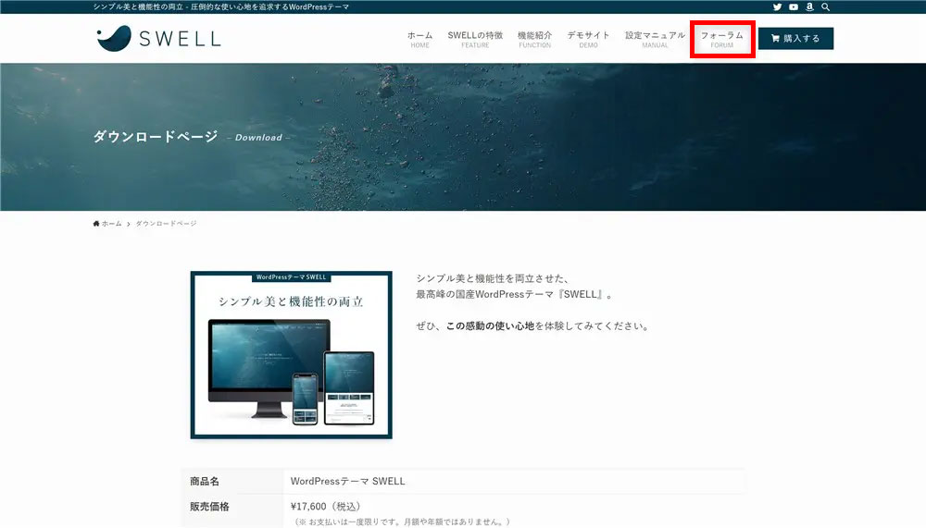Go to 機能紹介 FUNCTION page
Screen dimensions: 926x528
(534, 39)
